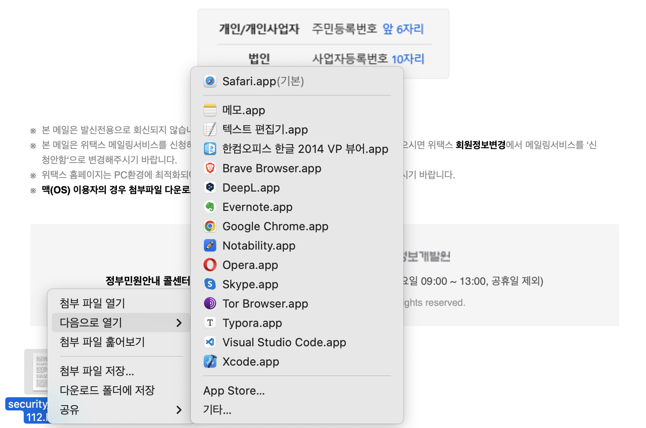The height and width of the screenshot is (428, 646).
Task: Open attachment with Google Chrome.app
Action: click(297, 226)
